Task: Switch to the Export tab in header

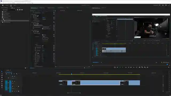Action: 15,5
